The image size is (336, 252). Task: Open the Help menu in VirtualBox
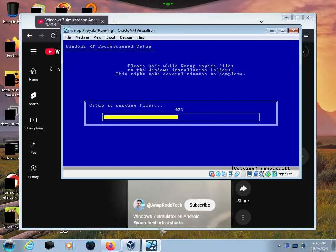(x=141, y=37)
